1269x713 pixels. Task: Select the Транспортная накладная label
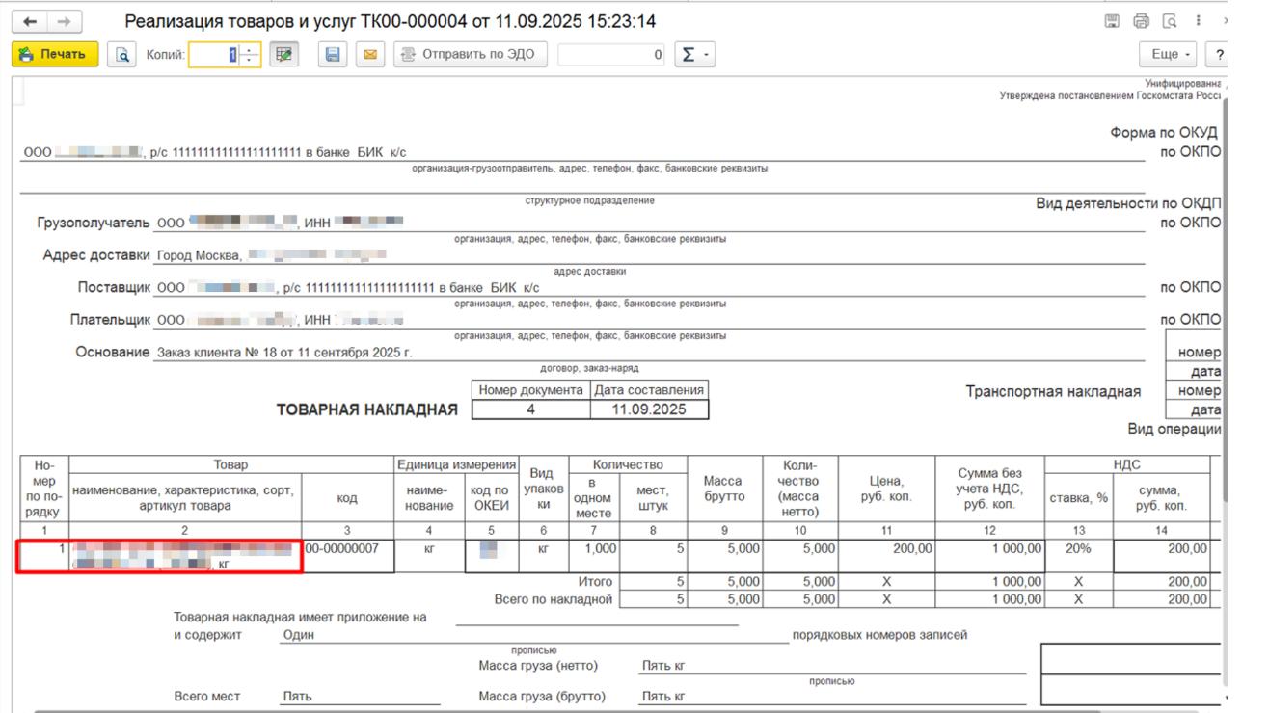coord(1053,392)
